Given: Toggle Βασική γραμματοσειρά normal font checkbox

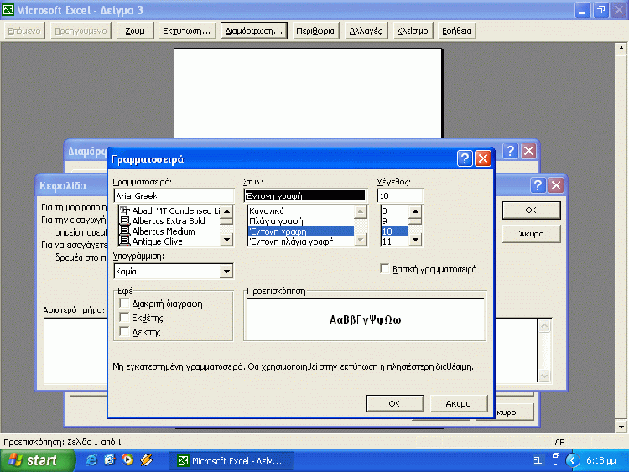Looking at the screenshot, I should [385, 268].
